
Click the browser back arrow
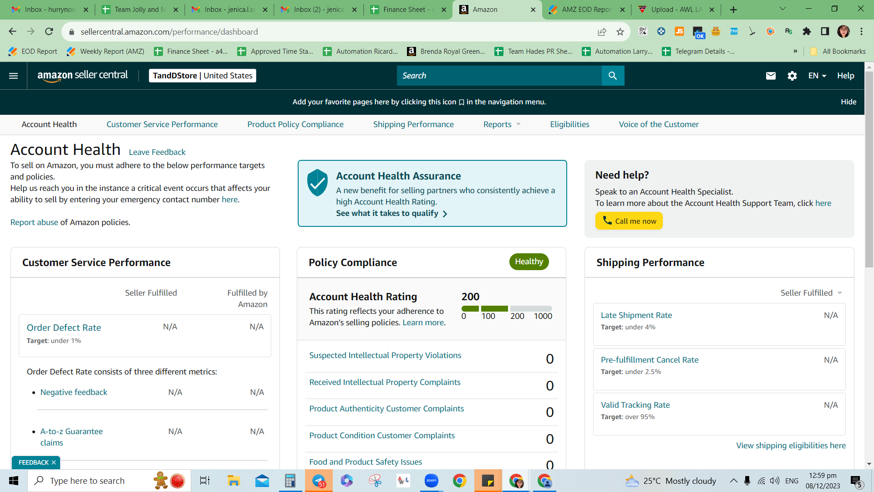(x=12, y=31)
